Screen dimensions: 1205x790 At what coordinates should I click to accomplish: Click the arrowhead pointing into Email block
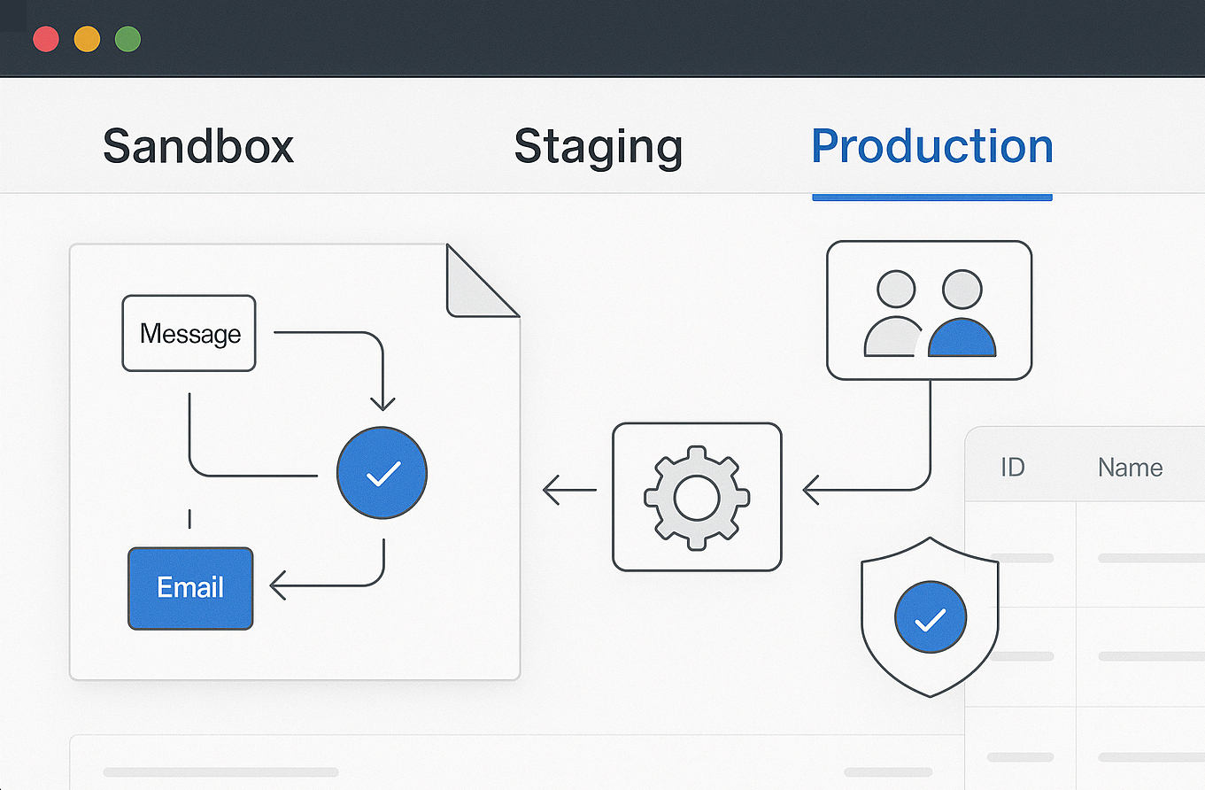[278, 585]
